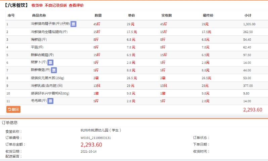Click the 17.5元 unit price of 后腿肉
The height and width of the screenshot is (161, 268).
[132, 32]
